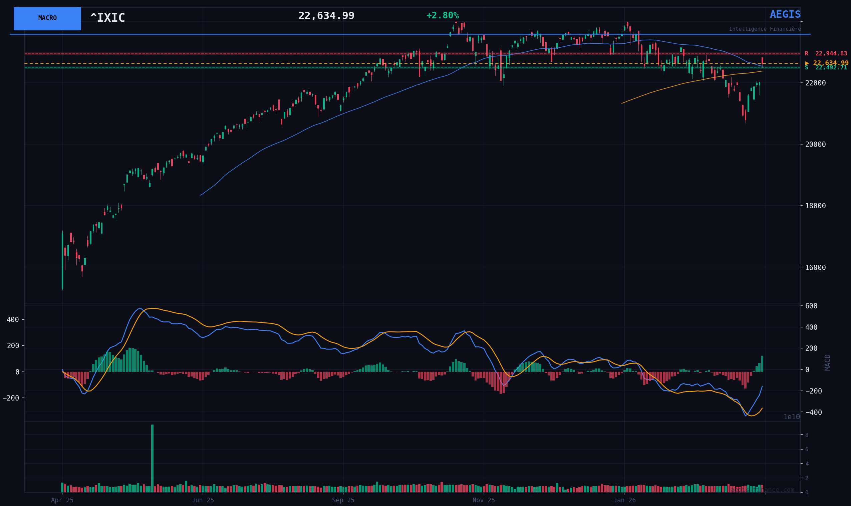851x506 pixels.
Task: Click the Jun 25 date axis label
Action: (203, 500)
